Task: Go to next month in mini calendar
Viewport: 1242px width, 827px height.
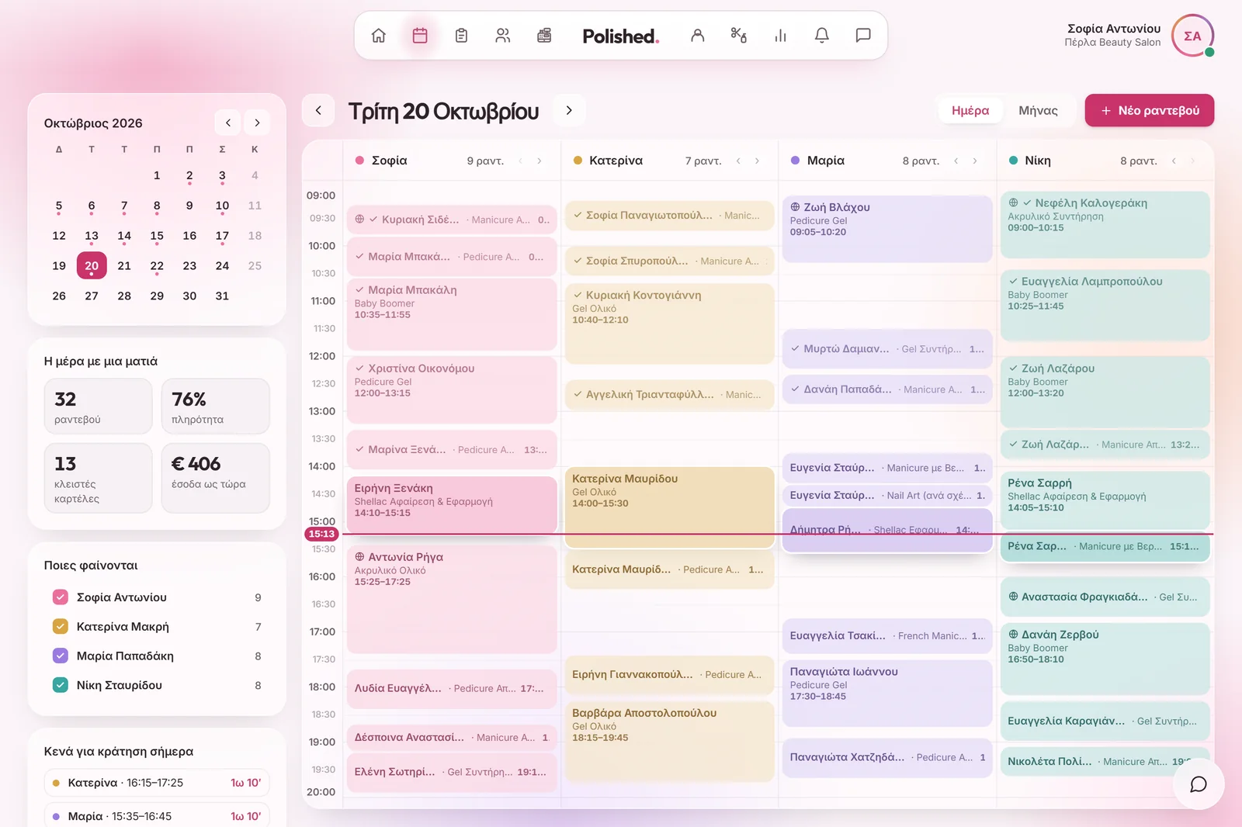Action: 257,123
